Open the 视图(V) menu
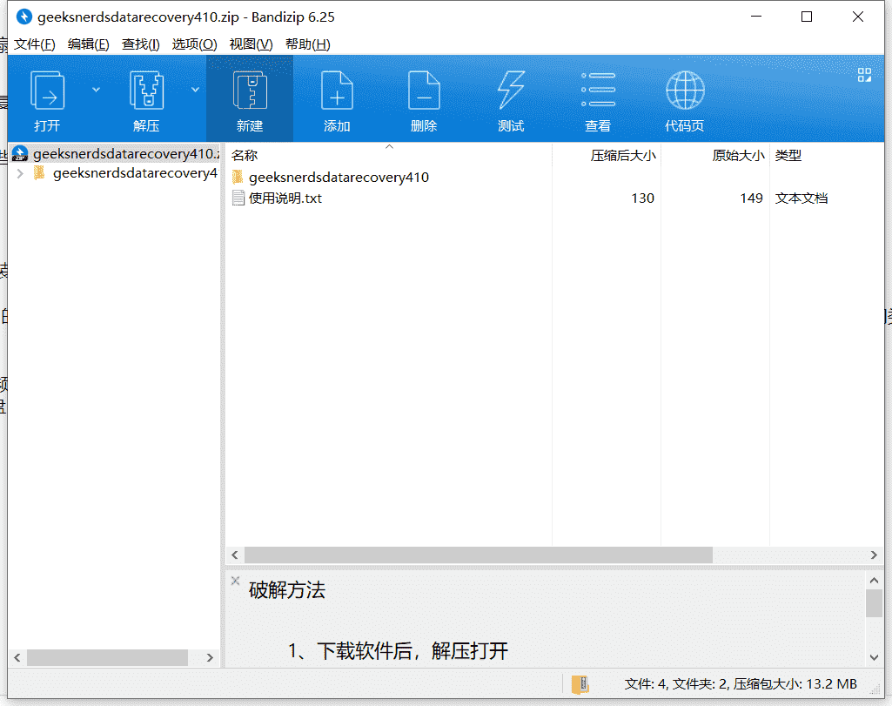892x706 pixels. (251, 44)
